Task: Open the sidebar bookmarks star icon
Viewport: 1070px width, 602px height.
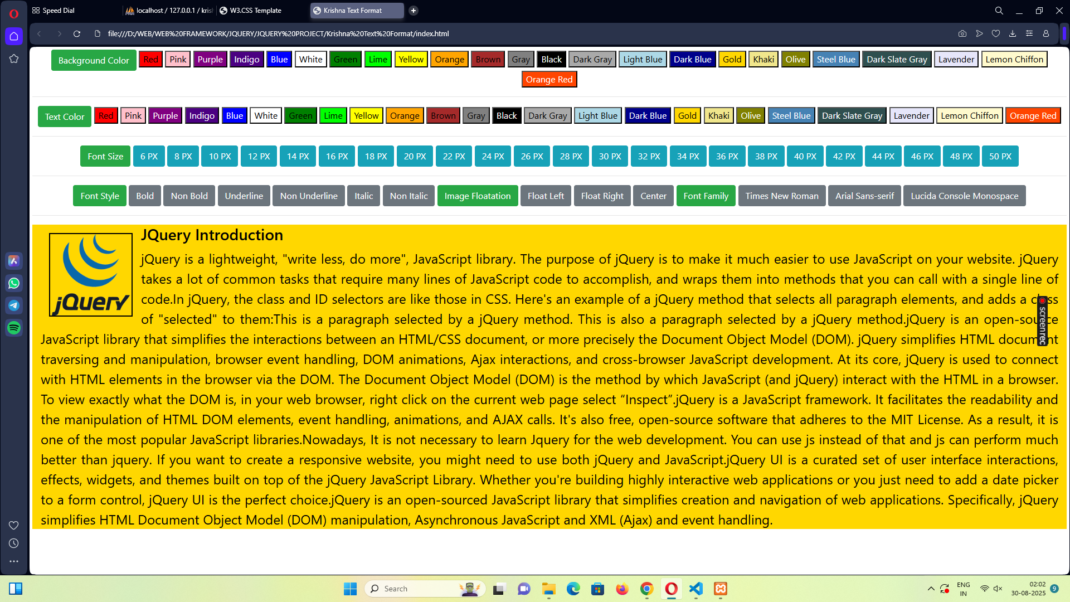Action: click(14, 59)
